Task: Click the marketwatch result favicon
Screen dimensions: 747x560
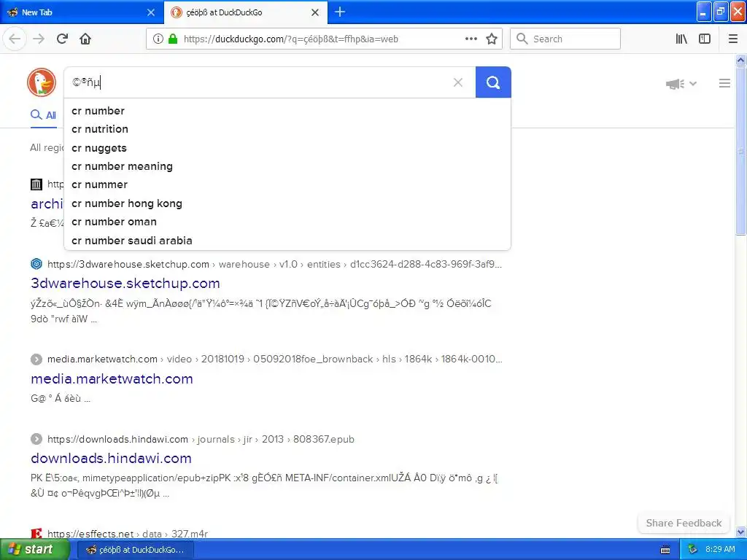Action: 36,359
